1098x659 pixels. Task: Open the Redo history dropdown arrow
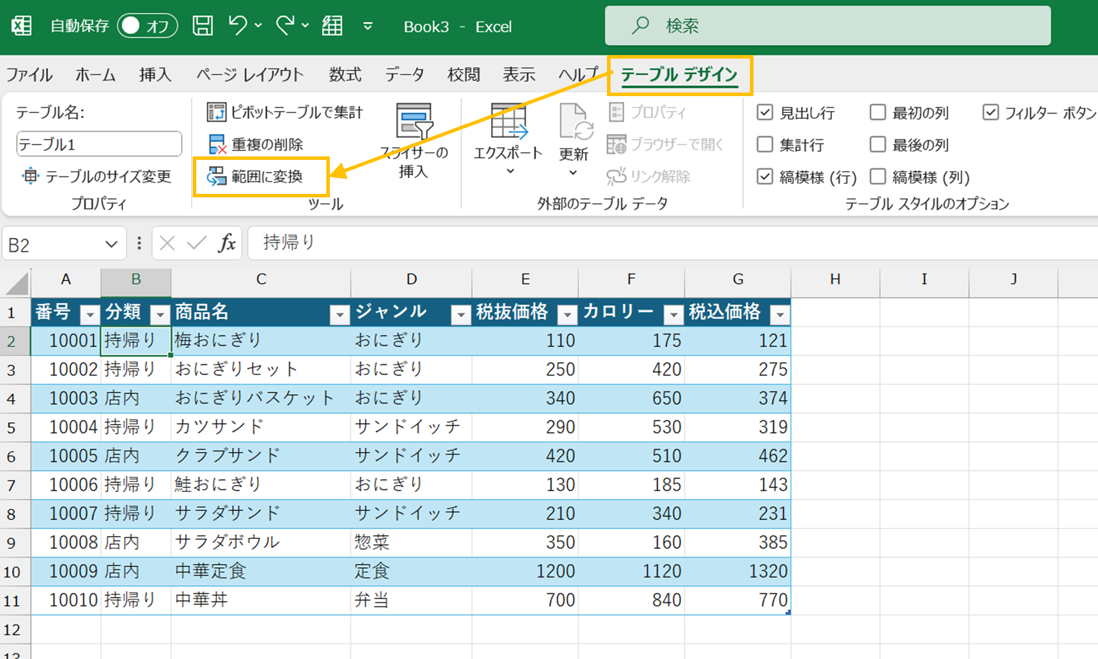point(305,26)
